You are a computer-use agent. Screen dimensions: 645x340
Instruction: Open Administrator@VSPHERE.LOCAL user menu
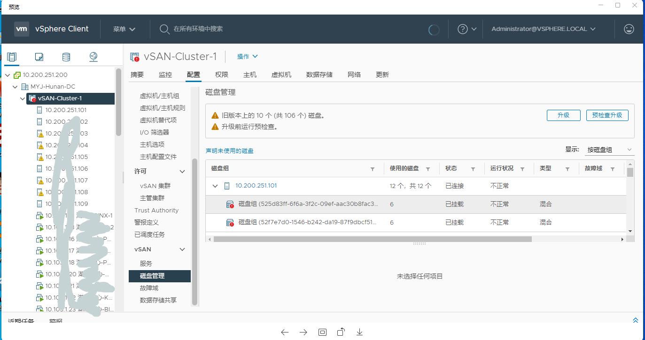pyautogui.click(x=544, y=29)
